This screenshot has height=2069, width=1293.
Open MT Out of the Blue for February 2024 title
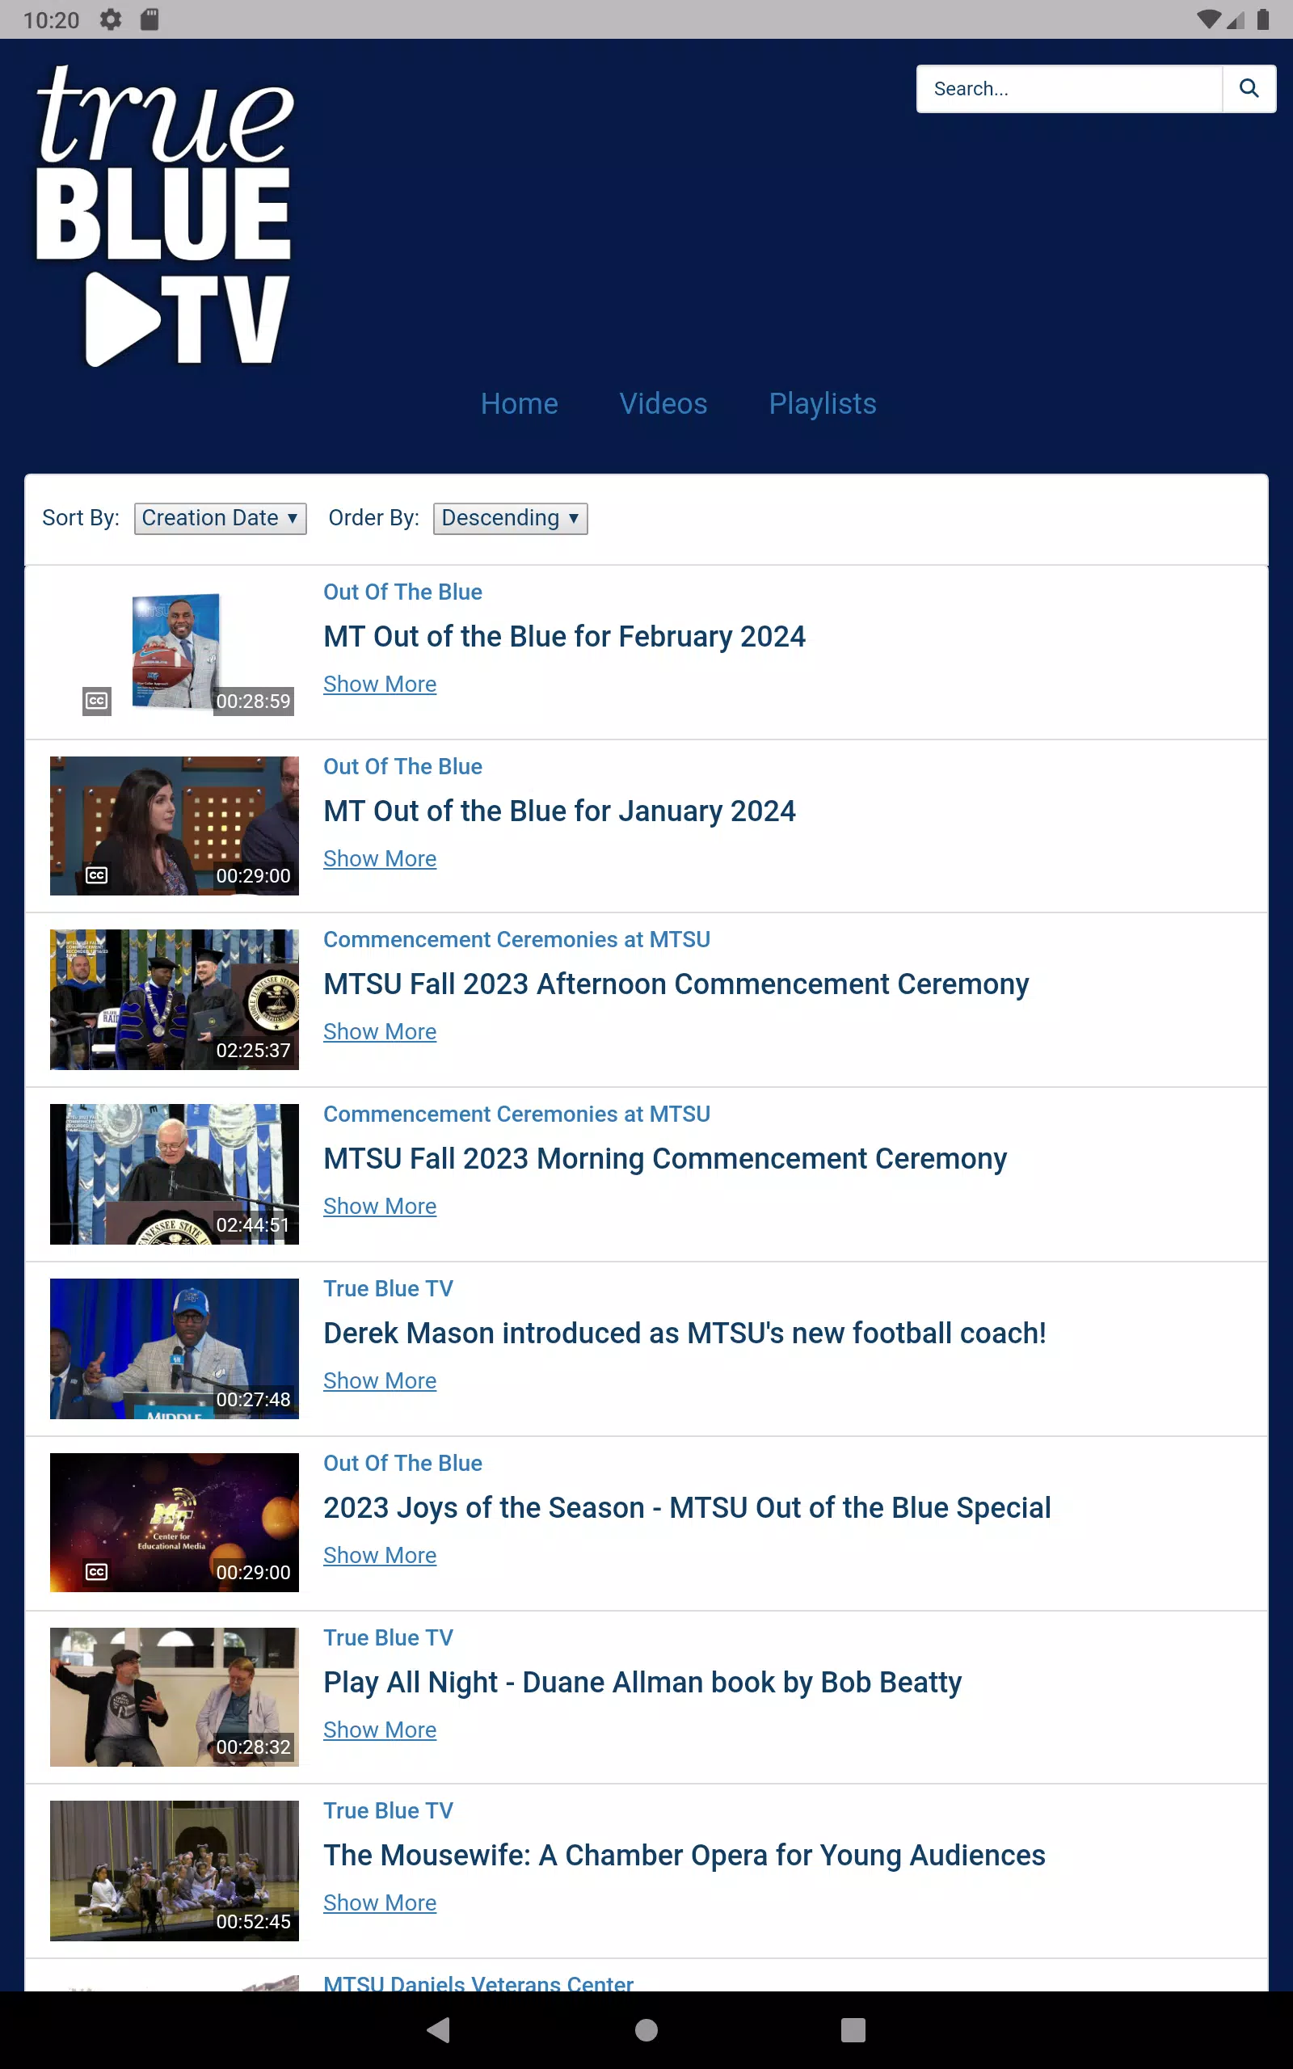point(564,637)
